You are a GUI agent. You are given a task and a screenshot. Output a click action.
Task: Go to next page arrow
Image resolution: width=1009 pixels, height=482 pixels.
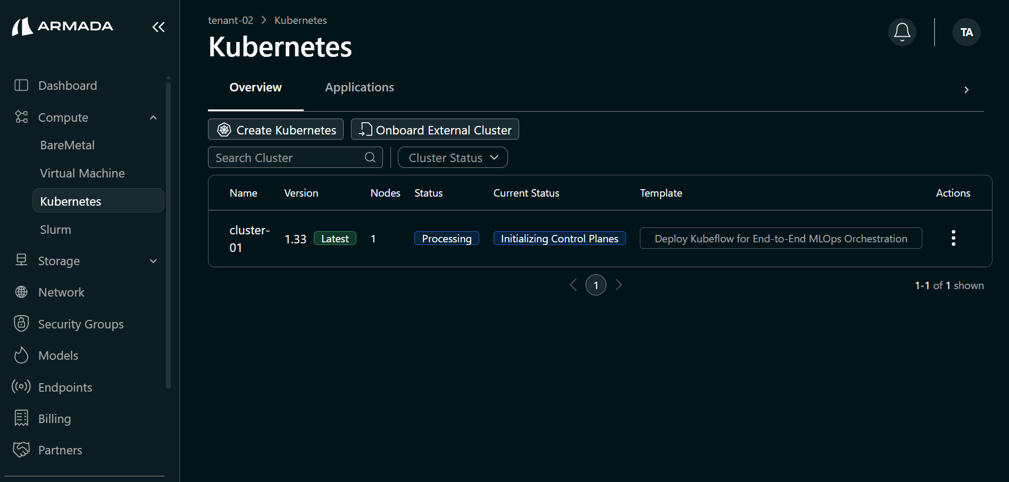coord(619,285)
